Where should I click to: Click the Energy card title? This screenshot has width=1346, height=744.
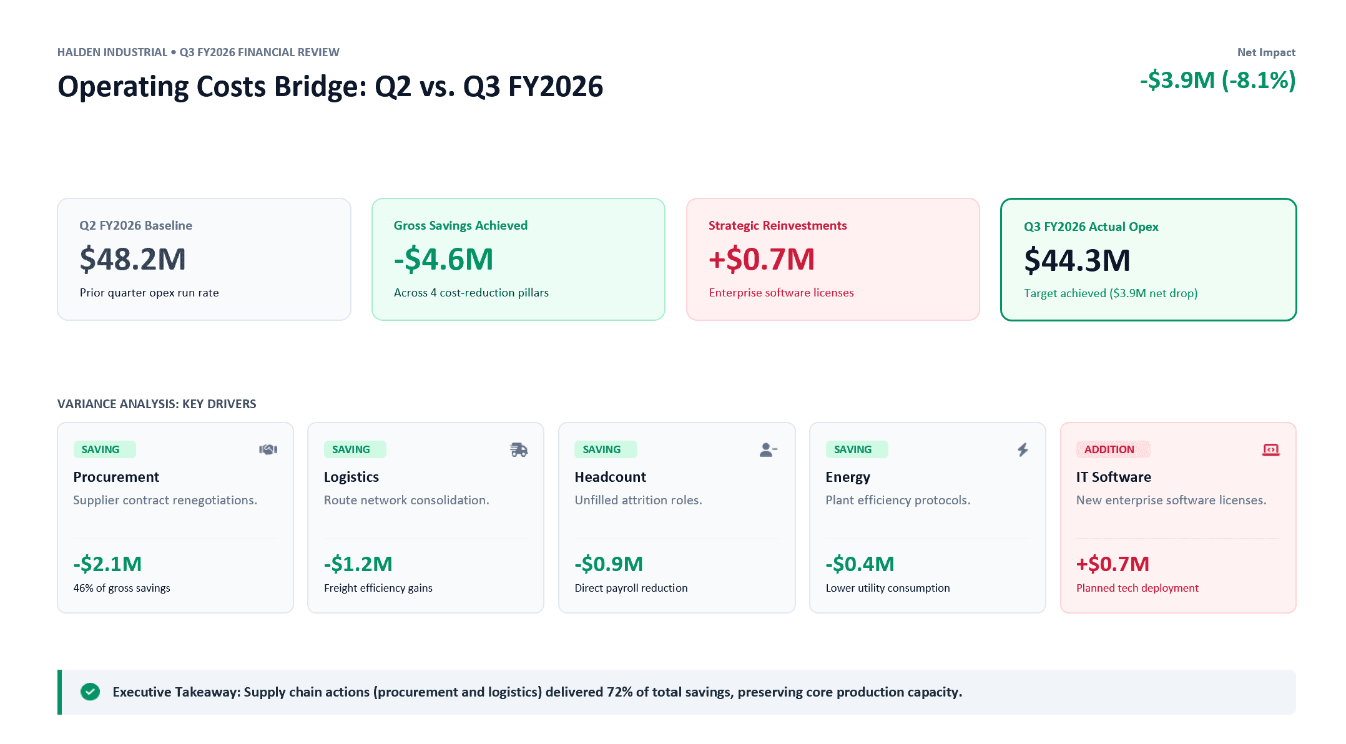[848, 477]
